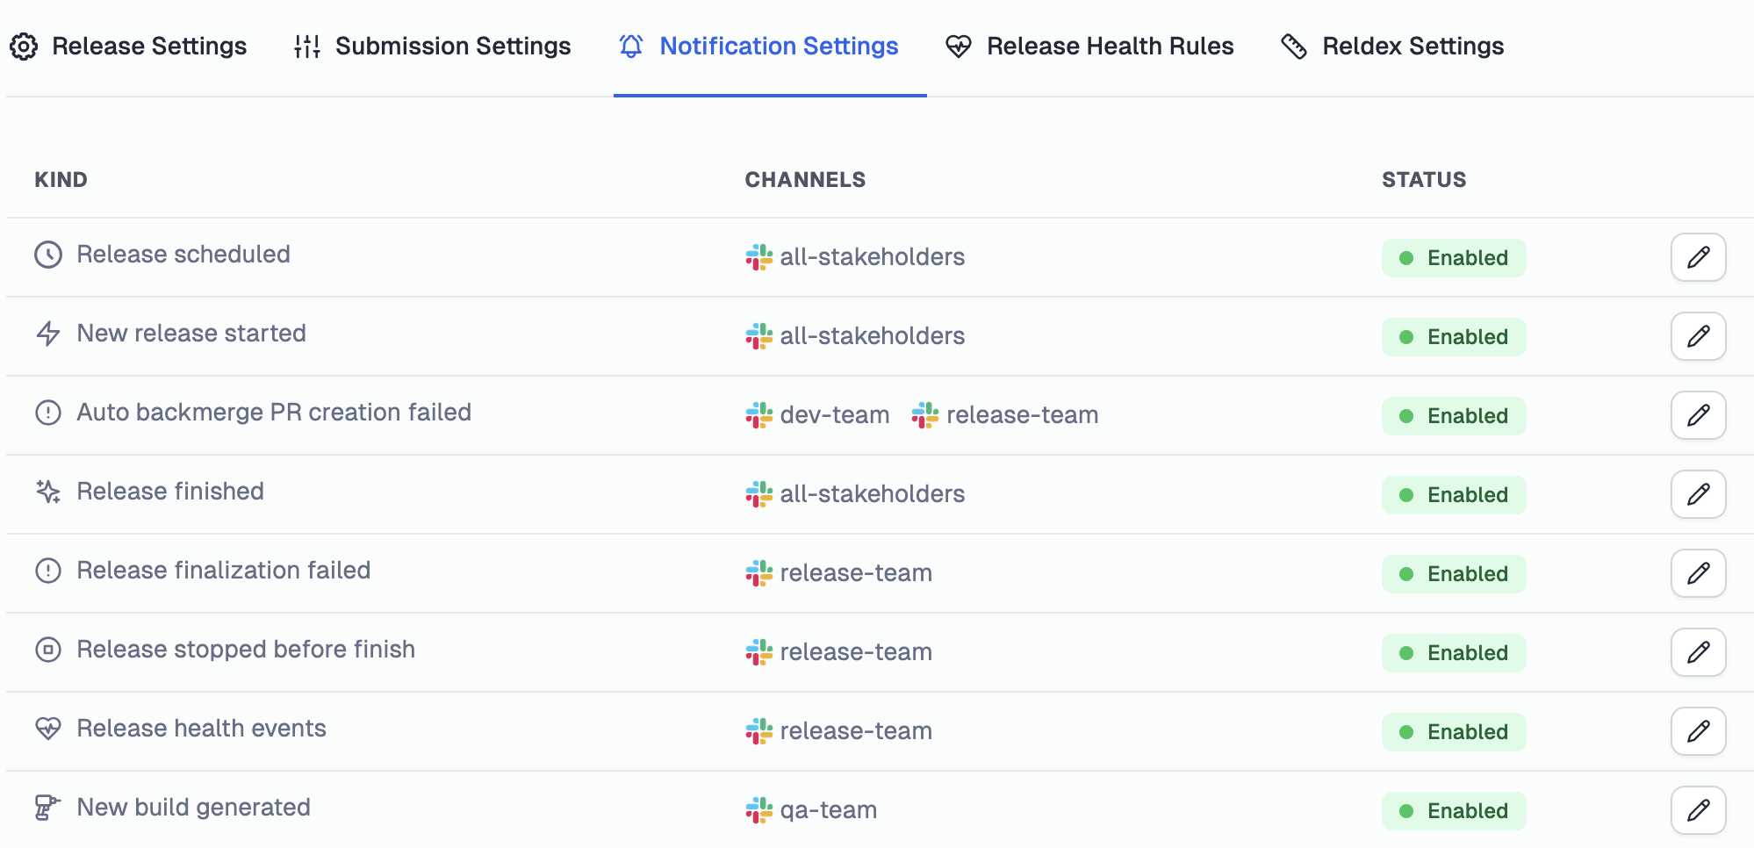
Task: Click the Enabled status badge for Release scheduled
Action: (1454, 258)
